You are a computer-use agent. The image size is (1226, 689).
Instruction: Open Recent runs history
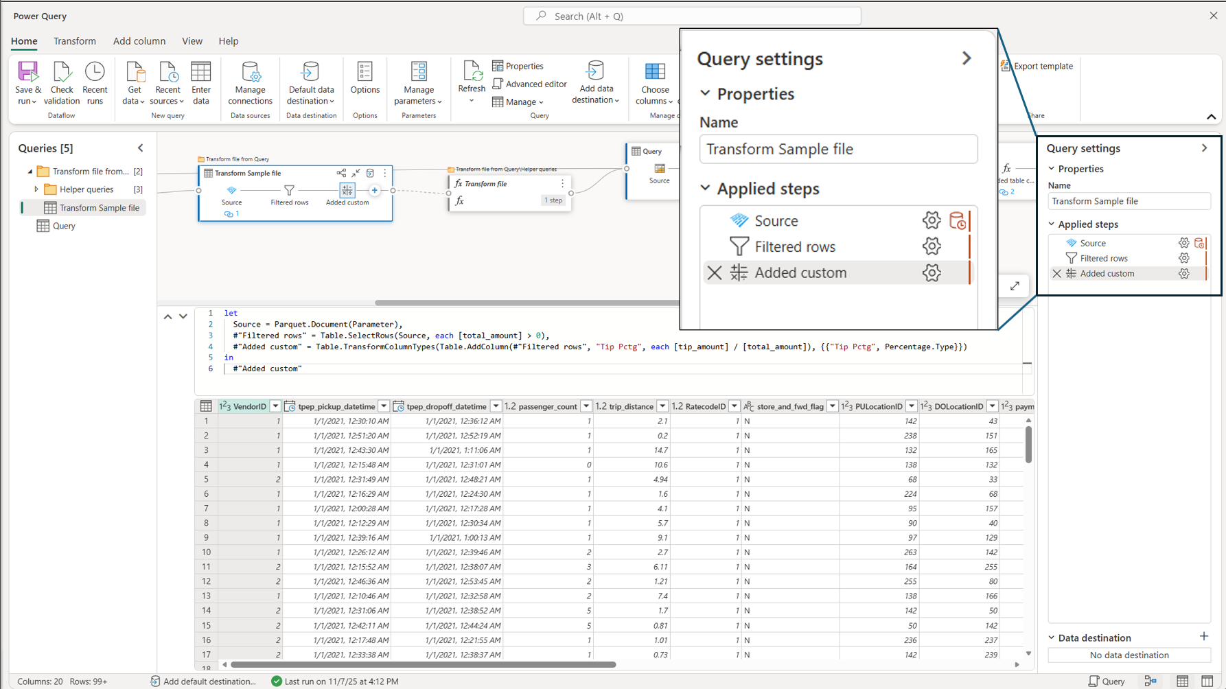coord(95,83)
